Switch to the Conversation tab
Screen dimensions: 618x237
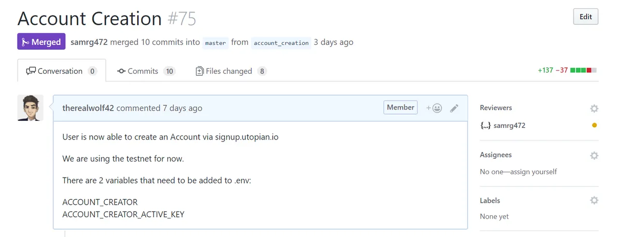61,71
